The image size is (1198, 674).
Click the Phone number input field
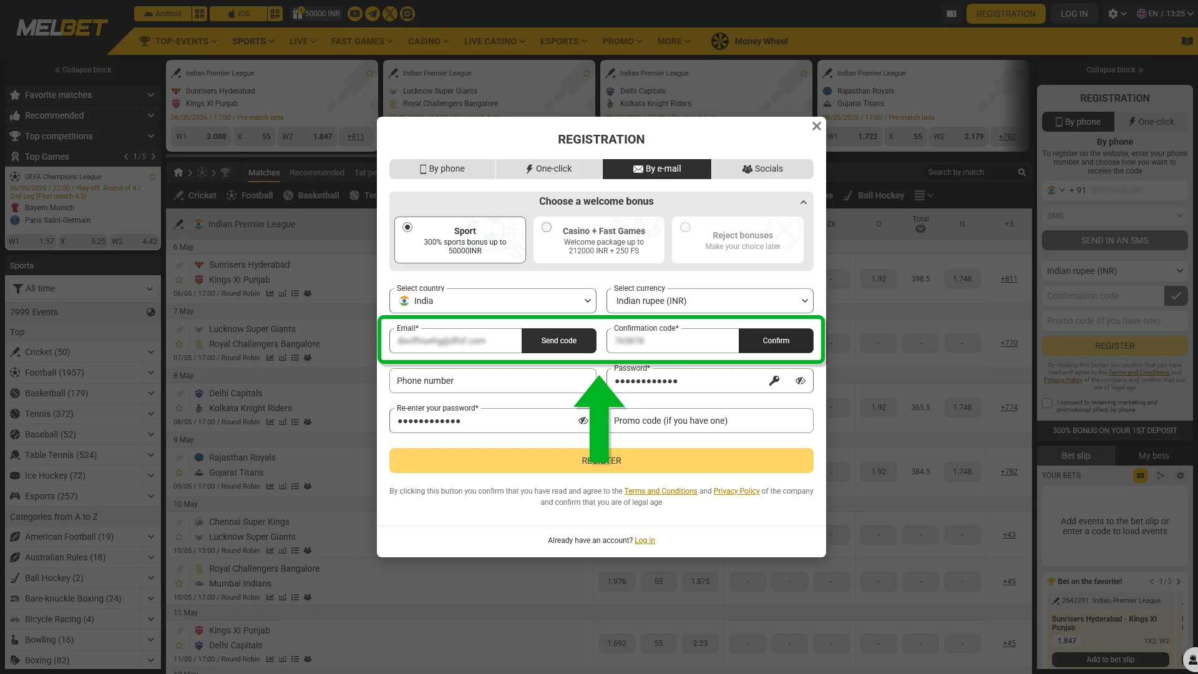click(x=493, y=381)
